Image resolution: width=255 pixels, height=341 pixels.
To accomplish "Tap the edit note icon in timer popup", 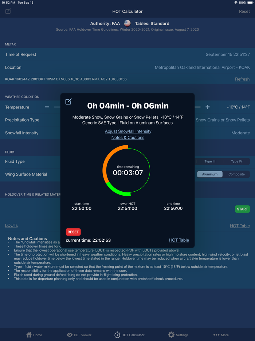I will coord(68,101).
